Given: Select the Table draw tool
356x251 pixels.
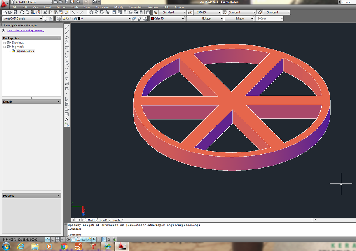Looking at the screenshot, I should pyautogui.click(x=67, y=114).
